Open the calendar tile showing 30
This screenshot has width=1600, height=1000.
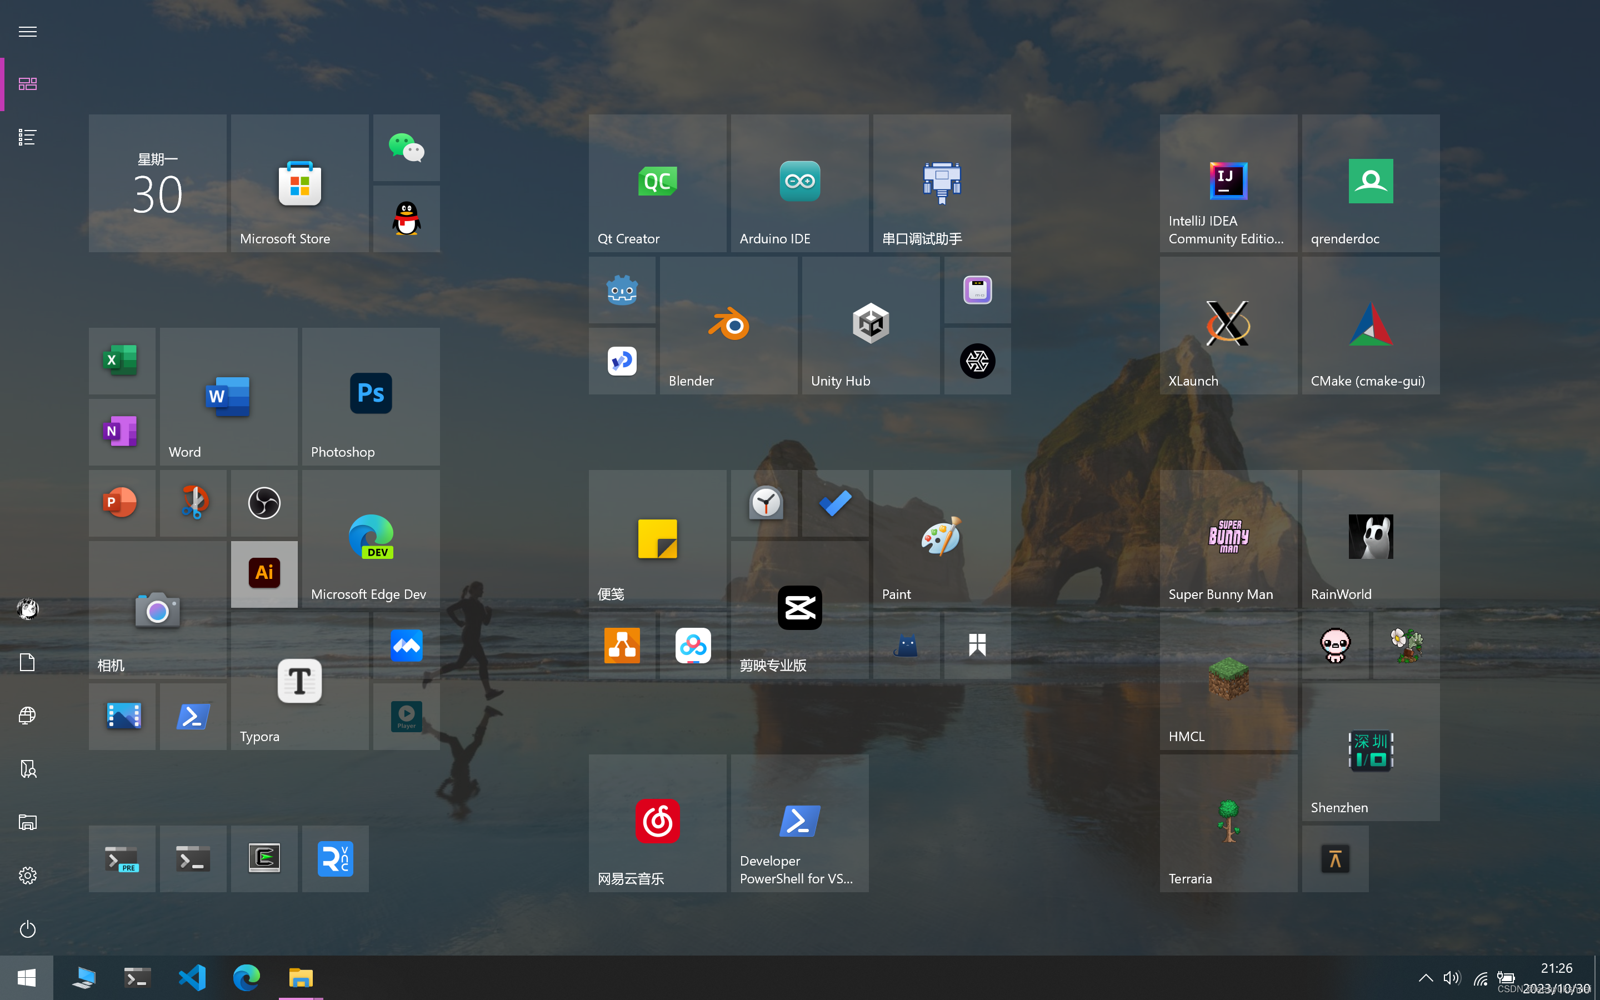(157, 183)
